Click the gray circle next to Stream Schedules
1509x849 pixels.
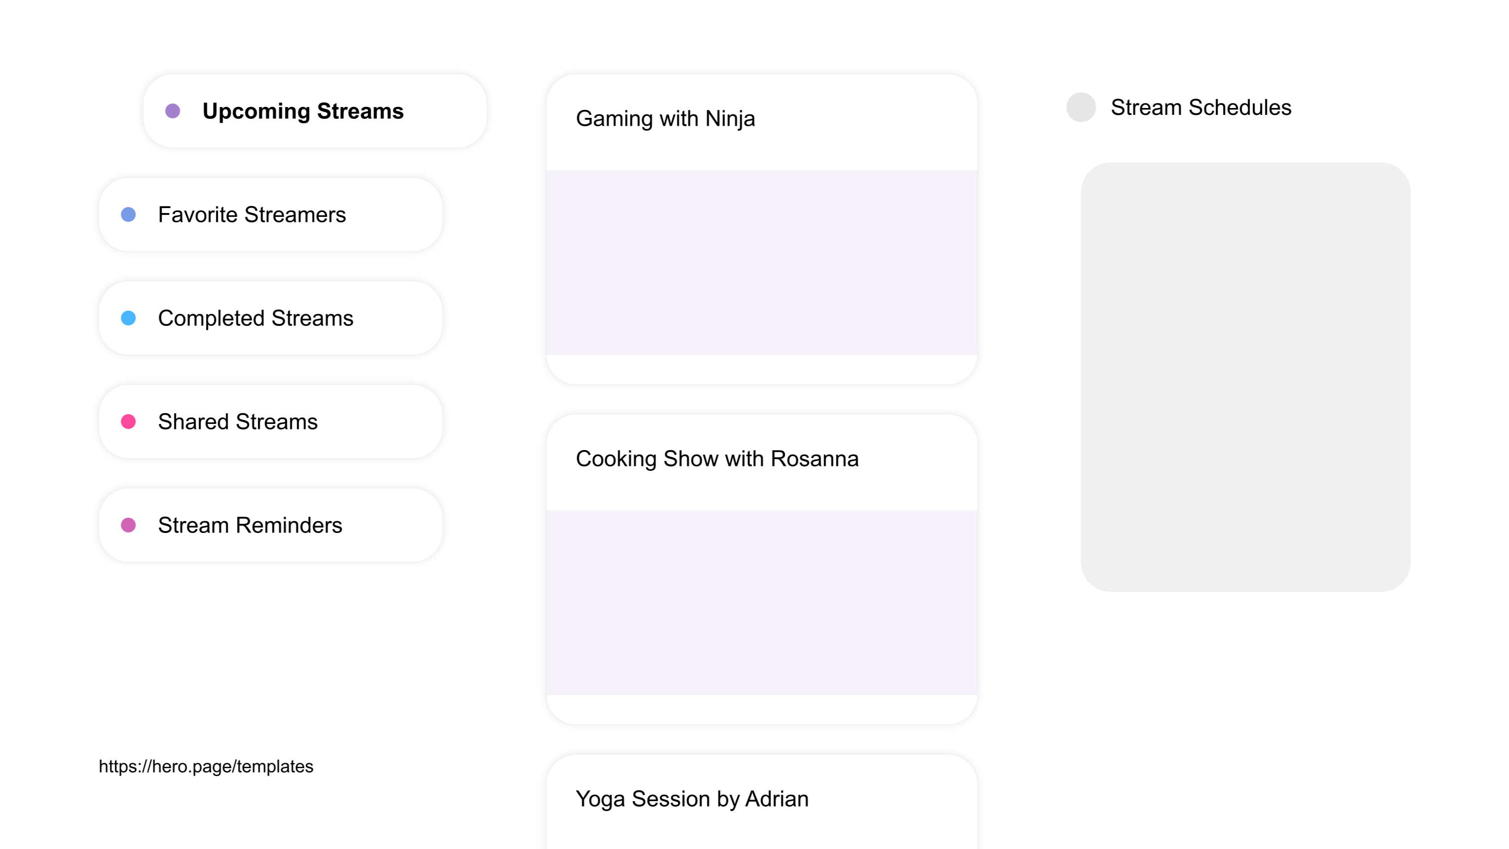pos(1081,107)
